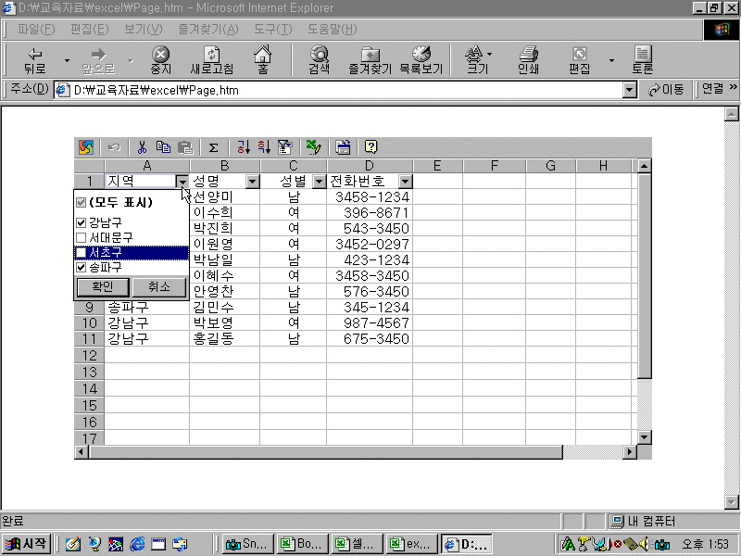Check the 서초구 filter checkbox
Screen dimensions: 741x556
(82, 252)
